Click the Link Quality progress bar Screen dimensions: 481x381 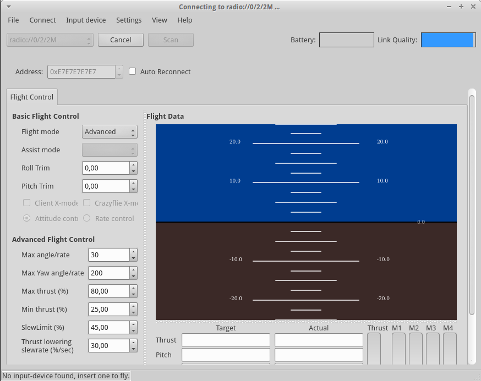448,40
